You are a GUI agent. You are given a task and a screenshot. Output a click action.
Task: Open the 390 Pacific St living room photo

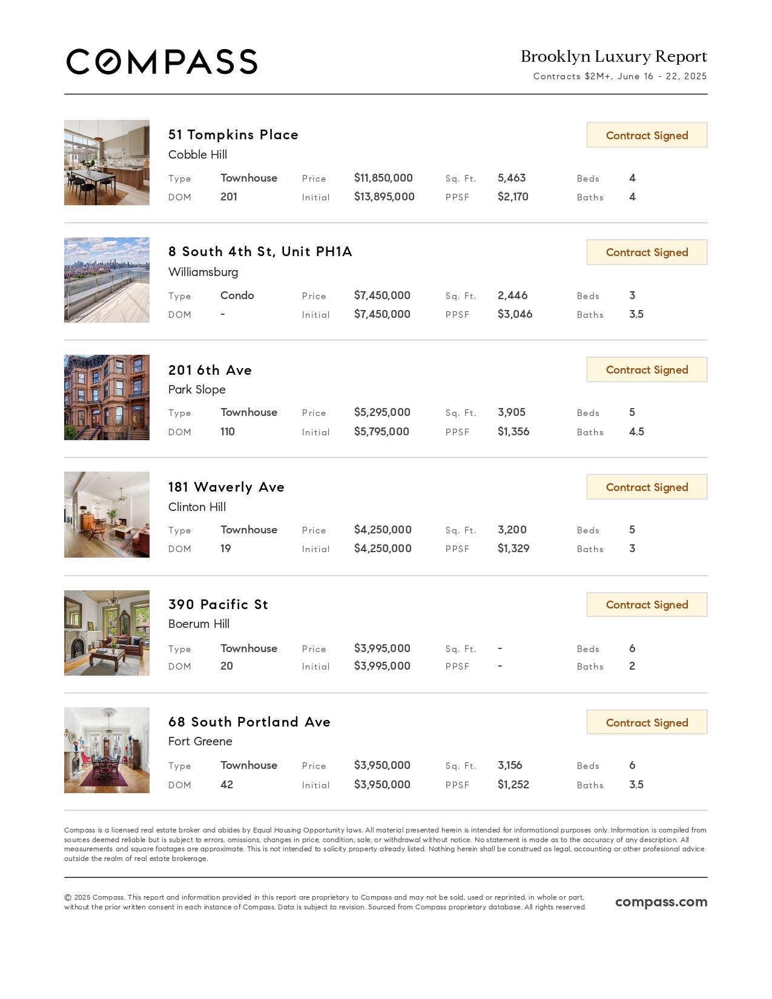(x=107, y=633)
